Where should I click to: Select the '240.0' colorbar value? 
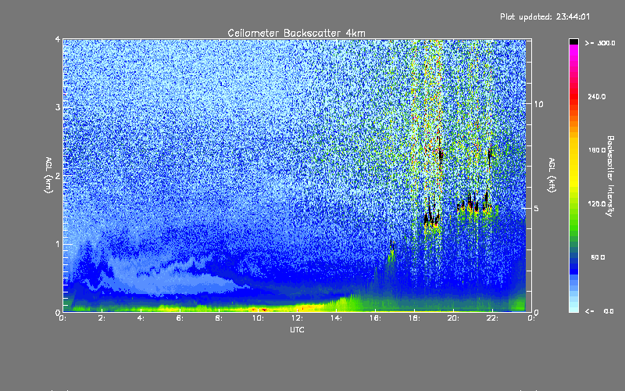597,96
